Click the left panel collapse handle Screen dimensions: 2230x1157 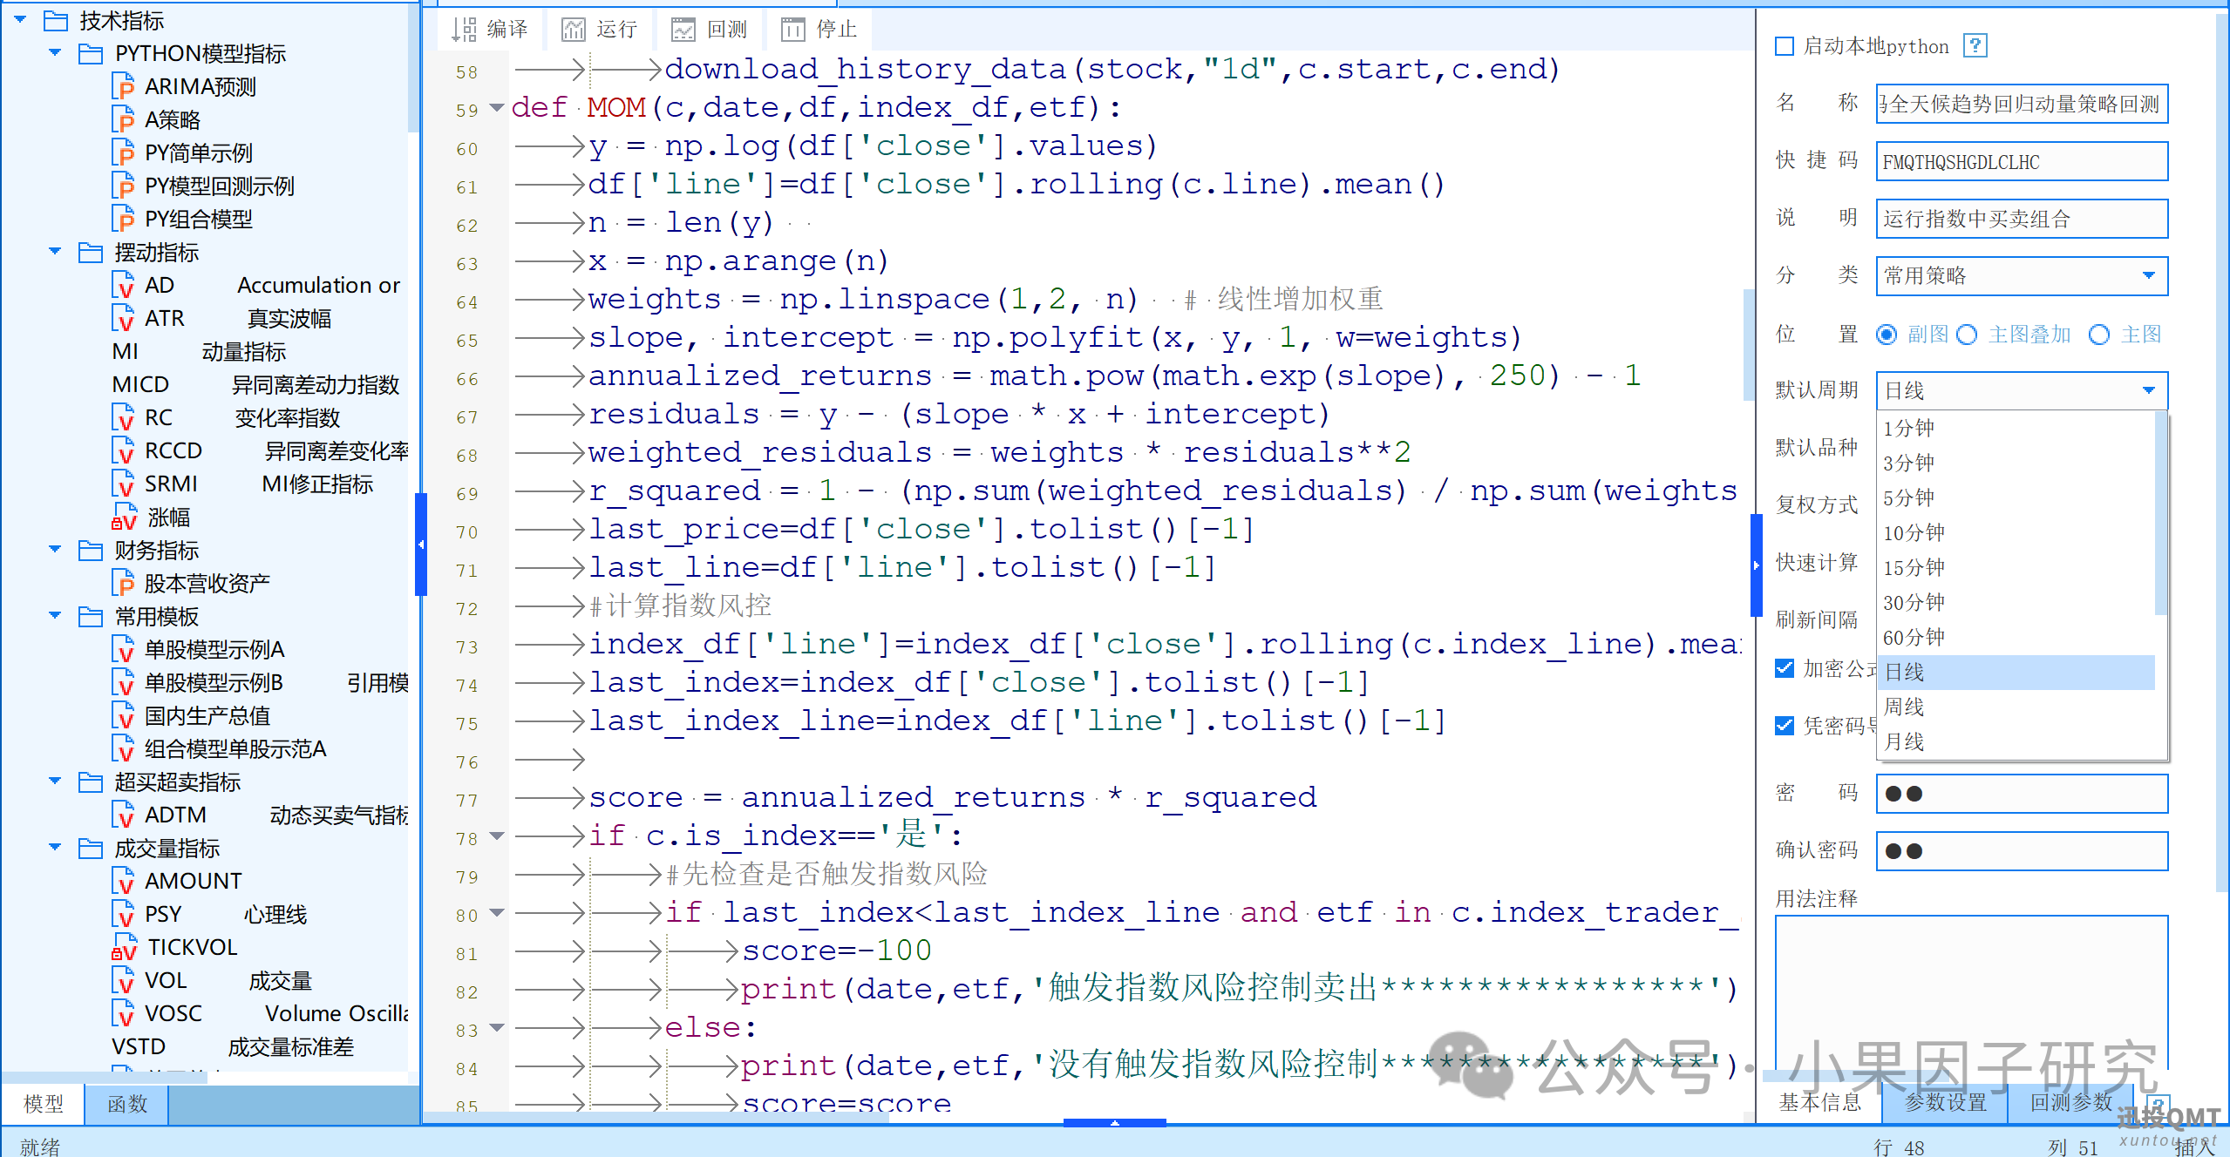coord(421,545)
